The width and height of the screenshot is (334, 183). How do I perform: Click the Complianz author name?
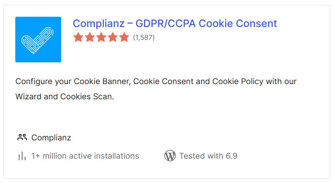click(x=51, y=138)
